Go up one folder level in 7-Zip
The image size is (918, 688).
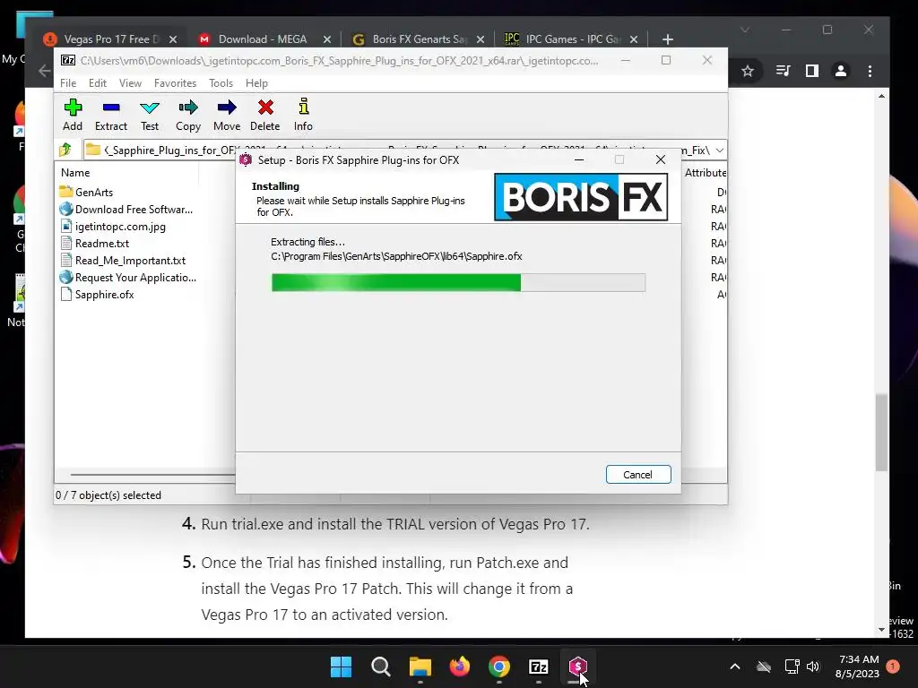click(x=65, y=150)
